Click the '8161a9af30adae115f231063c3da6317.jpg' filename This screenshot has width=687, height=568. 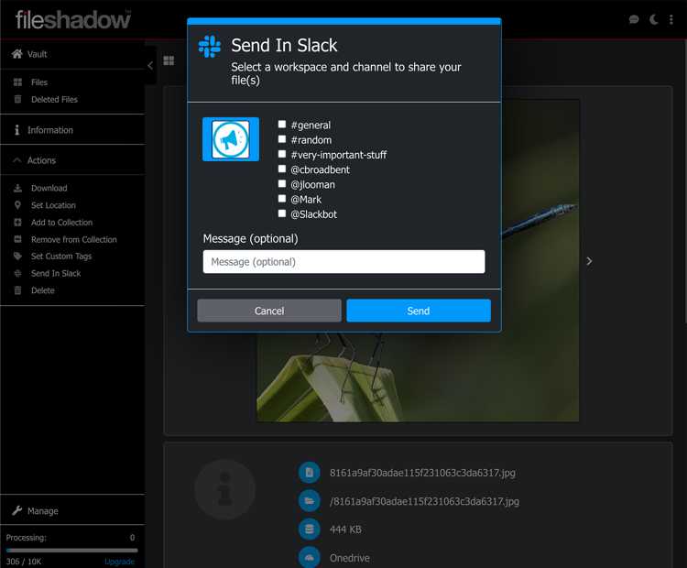422,473
